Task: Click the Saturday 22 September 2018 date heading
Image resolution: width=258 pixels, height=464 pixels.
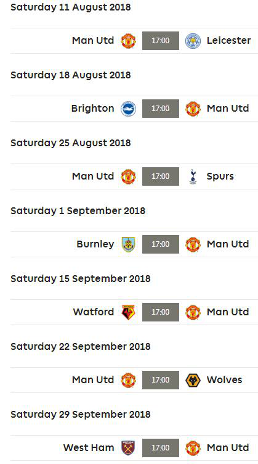Action: (x=81, y=347)
